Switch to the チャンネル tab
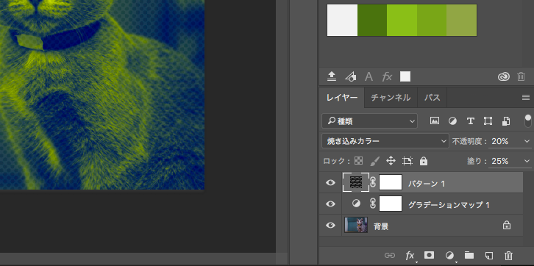Viewport: 534px width, 266px height. tap(391, 98)
